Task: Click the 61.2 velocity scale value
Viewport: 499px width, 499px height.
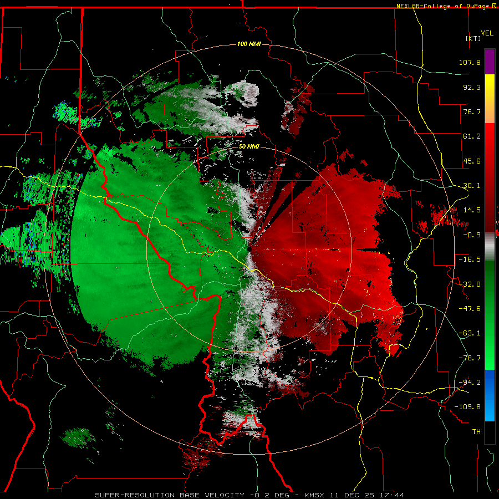Action: (472, 136)
